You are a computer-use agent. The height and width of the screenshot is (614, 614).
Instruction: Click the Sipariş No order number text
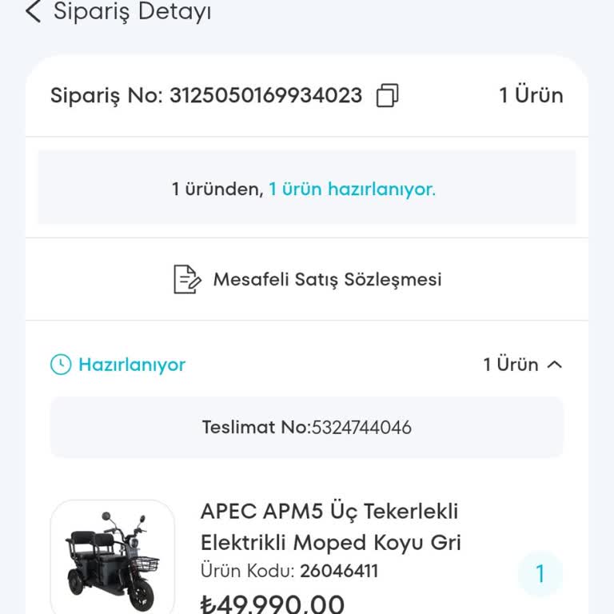(x=206, y=96)
